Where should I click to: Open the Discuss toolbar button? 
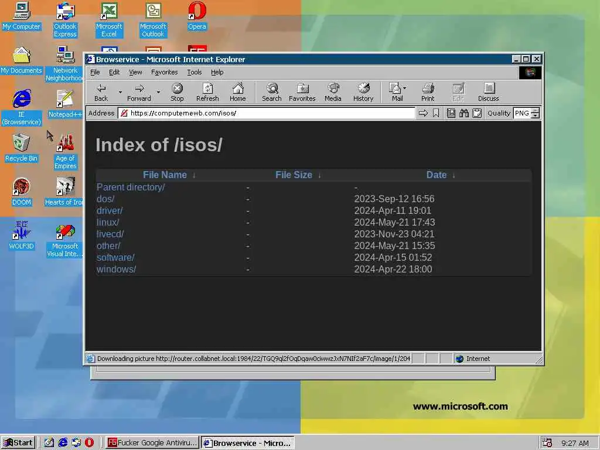coord(489,92)
